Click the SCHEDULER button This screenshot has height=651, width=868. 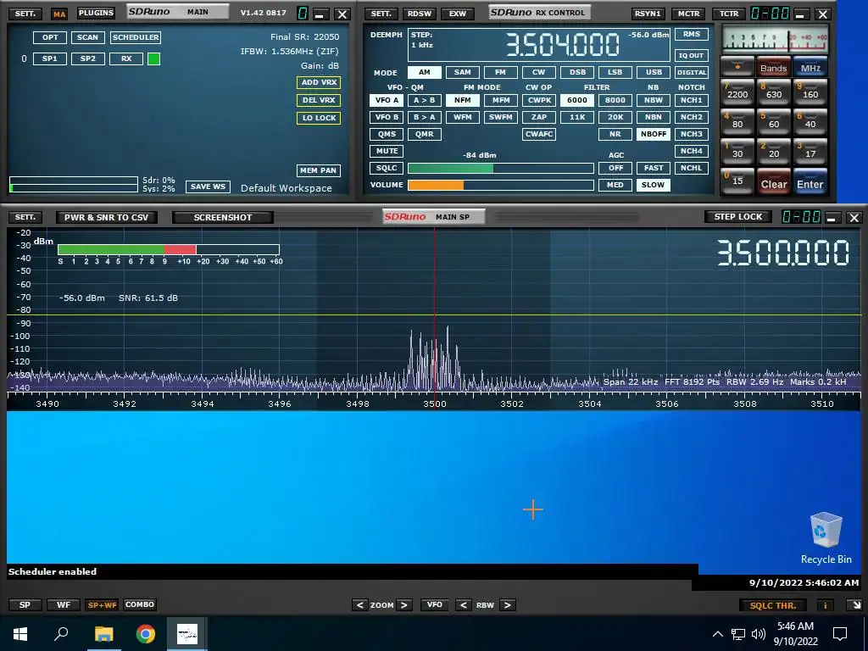click(x=136, y=37)
